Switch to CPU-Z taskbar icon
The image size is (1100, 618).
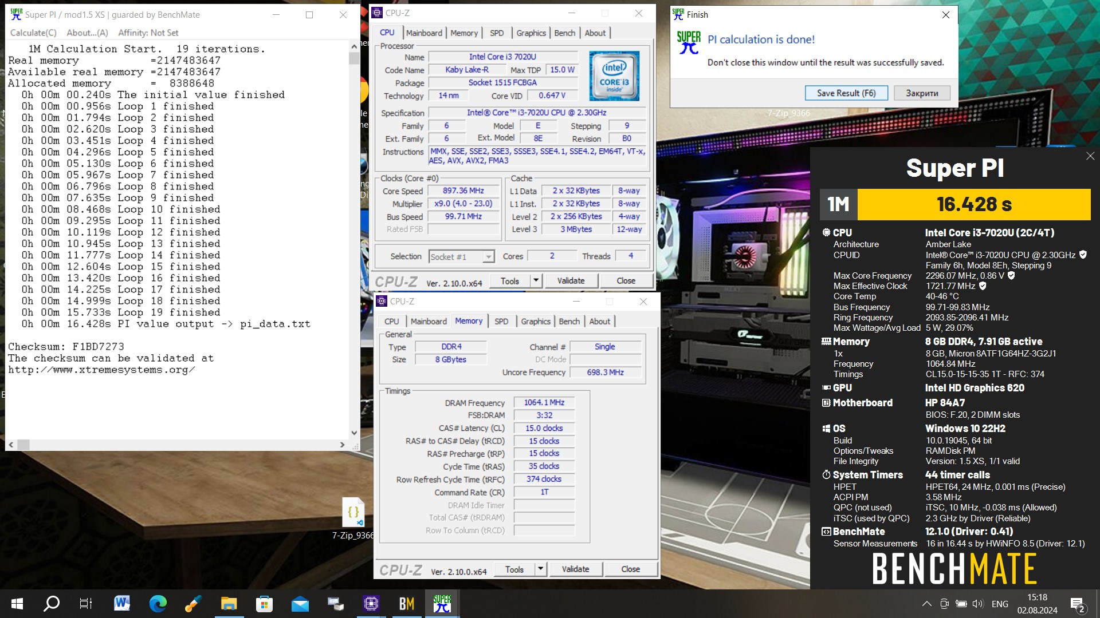(x=371, y=604)
